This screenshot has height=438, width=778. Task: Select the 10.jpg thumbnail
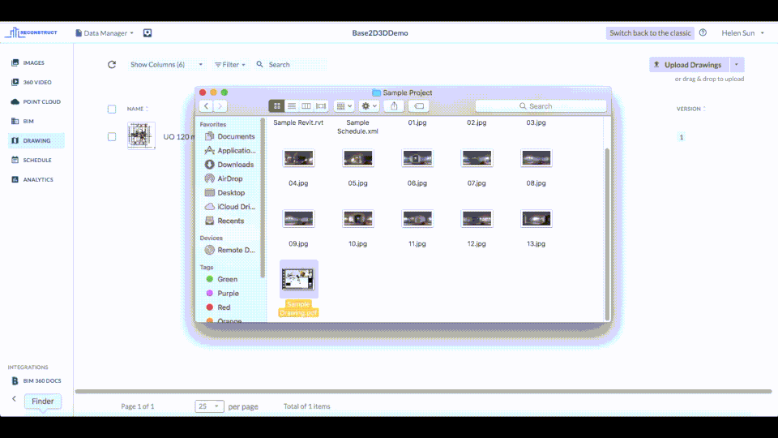(357, 218)
